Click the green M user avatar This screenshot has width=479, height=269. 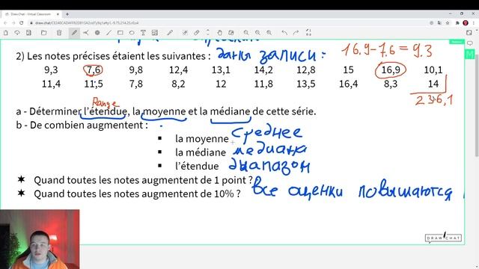pos(470,55)
